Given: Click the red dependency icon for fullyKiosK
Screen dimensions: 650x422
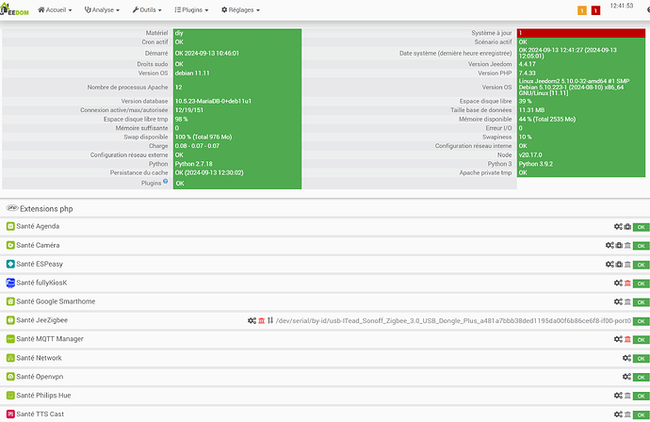Looking at the screenshot, I should (x=627, y=283).
